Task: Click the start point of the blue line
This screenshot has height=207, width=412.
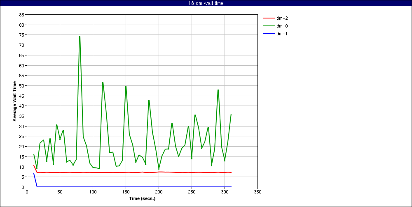Action: 34,174
